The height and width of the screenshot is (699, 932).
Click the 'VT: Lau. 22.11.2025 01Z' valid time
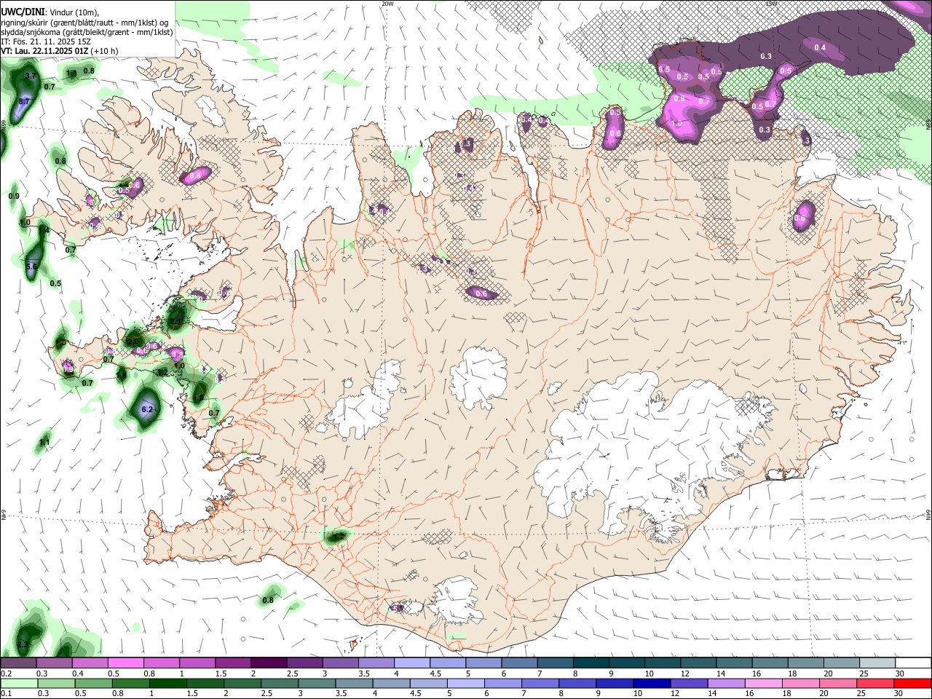[x=44, y=51]
